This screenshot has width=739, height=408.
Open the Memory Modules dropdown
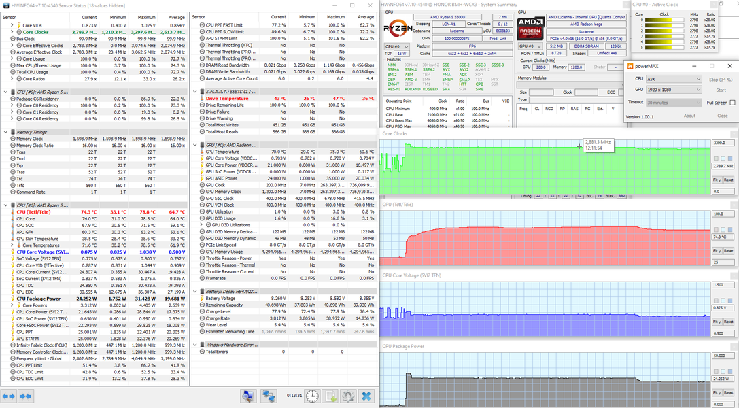(x=571, y=85)
